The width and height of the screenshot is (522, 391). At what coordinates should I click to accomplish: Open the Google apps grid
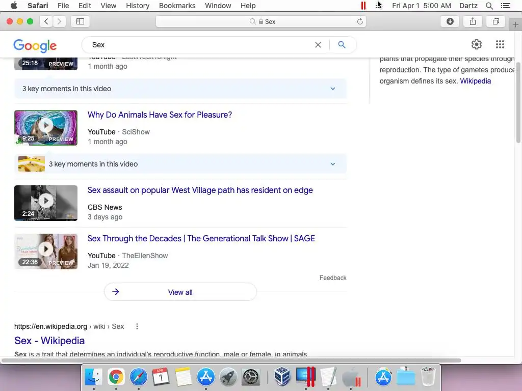500,44
